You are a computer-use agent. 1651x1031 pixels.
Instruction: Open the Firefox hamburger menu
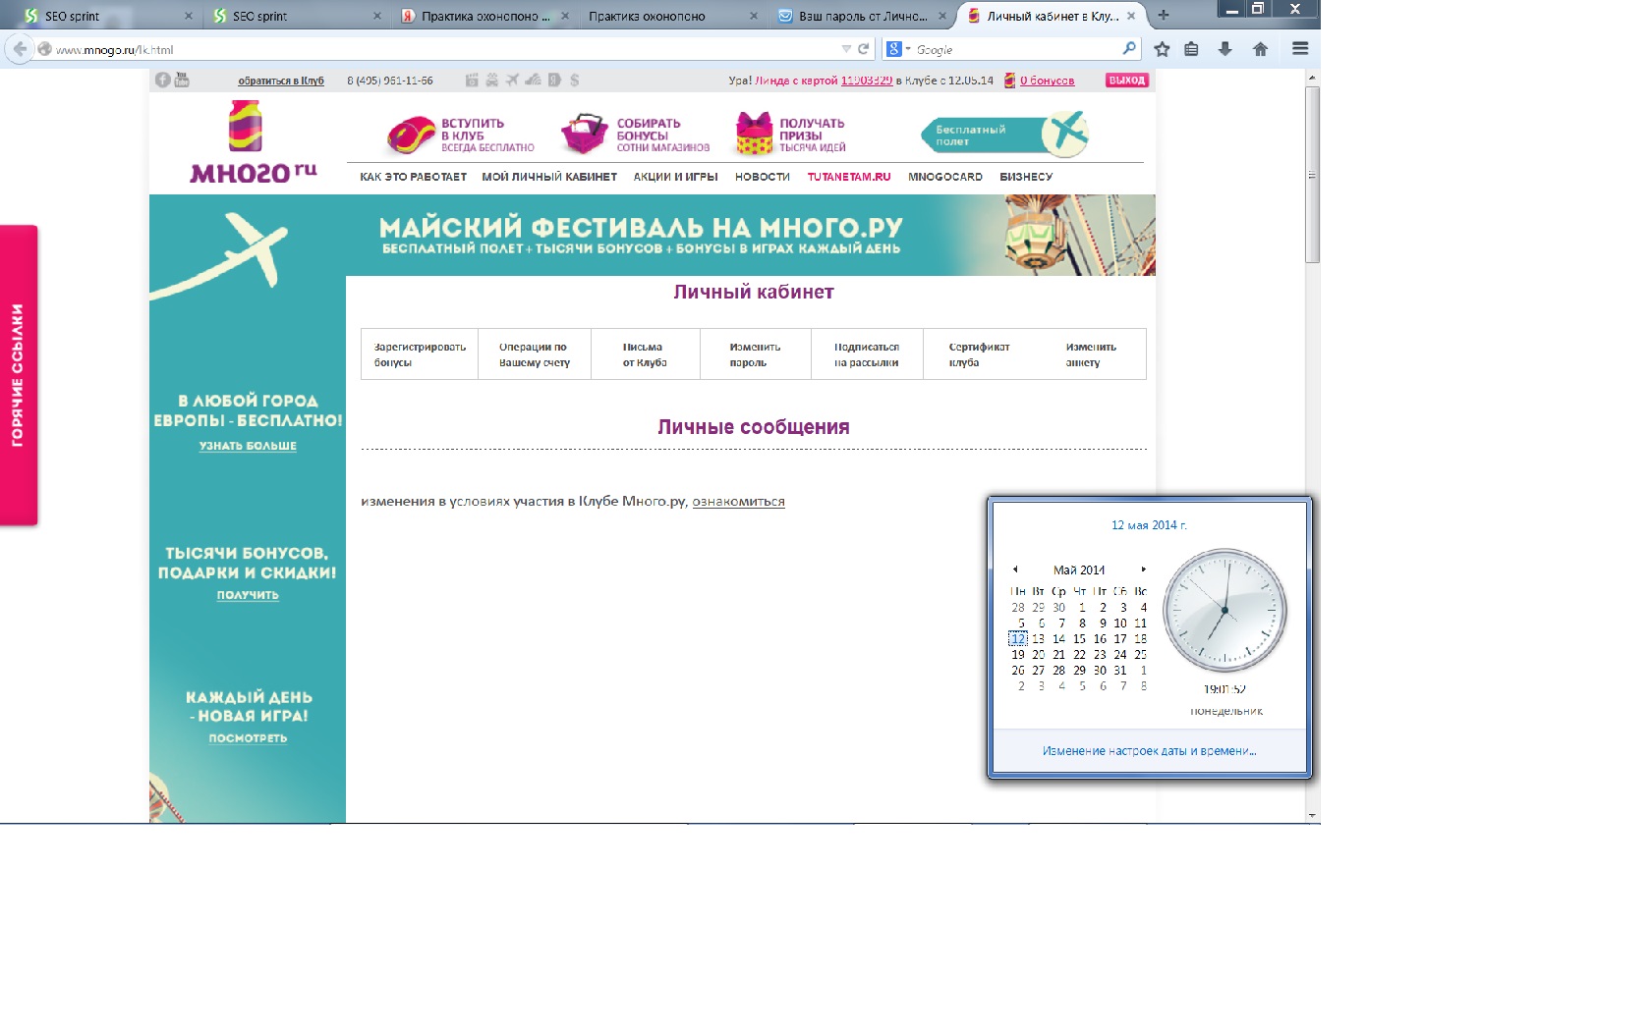pyautogui.click(x=1300, y=48)
